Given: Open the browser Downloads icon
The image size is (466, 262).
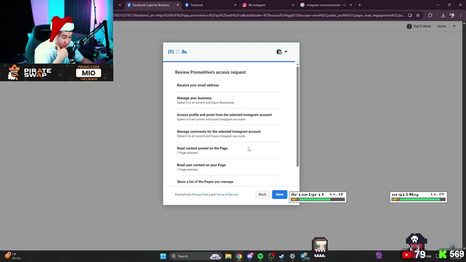Looking at the screenshot, I should click(x=443, y=15).
